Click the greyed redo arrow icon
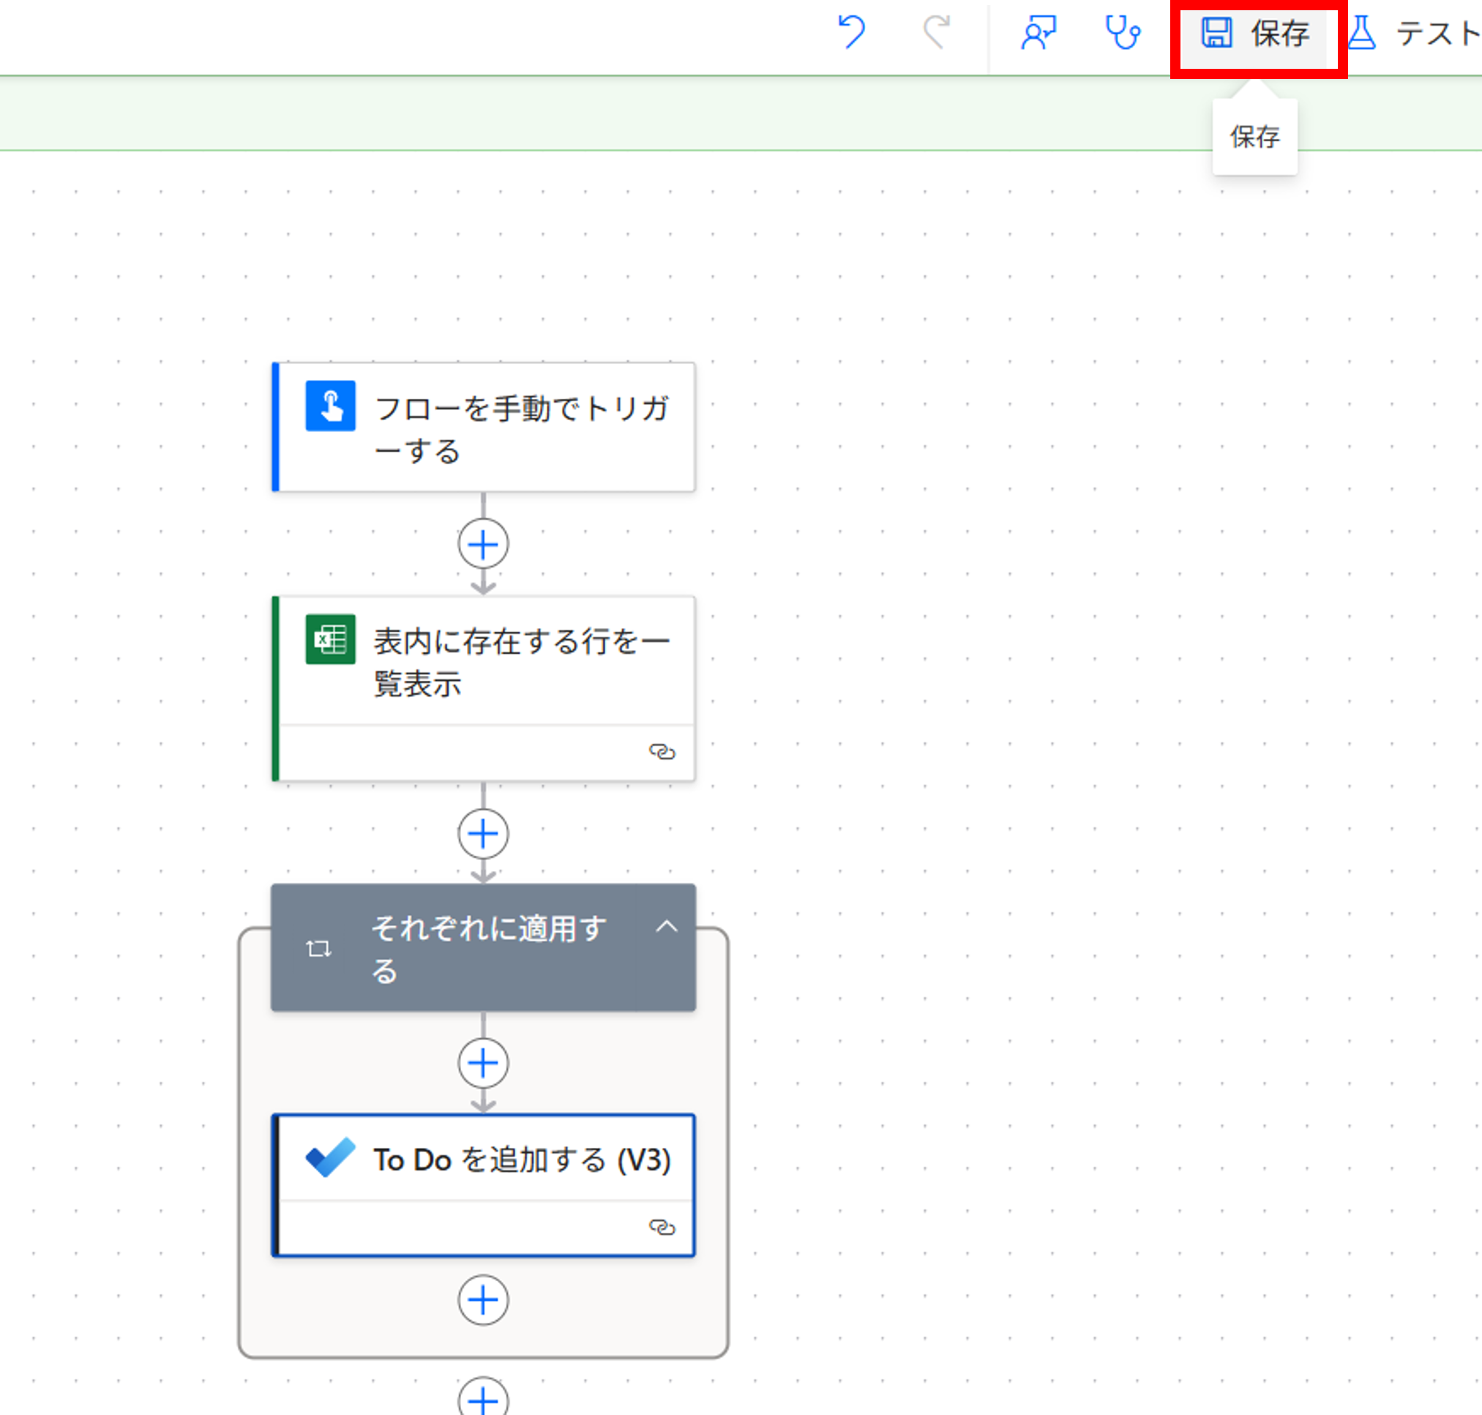Screen dimensions: 1482x1415 (x=937, y=33)
